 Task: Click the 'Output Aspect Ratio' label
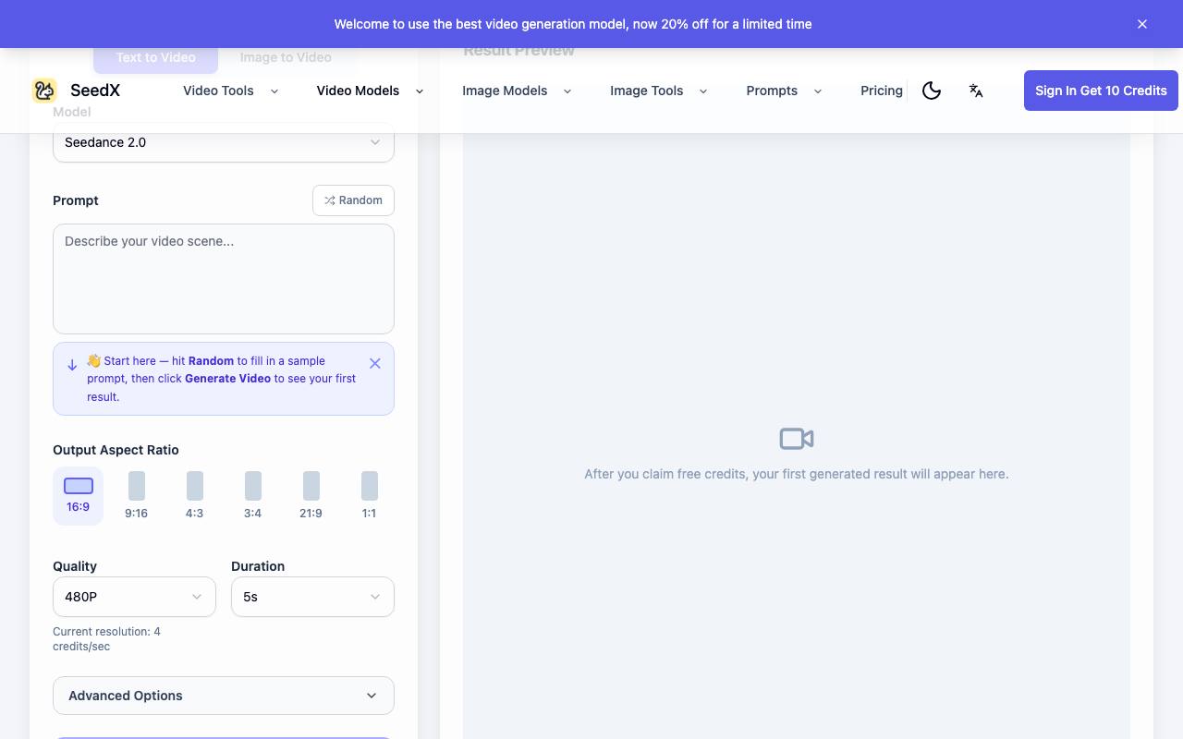click(116, 450)
